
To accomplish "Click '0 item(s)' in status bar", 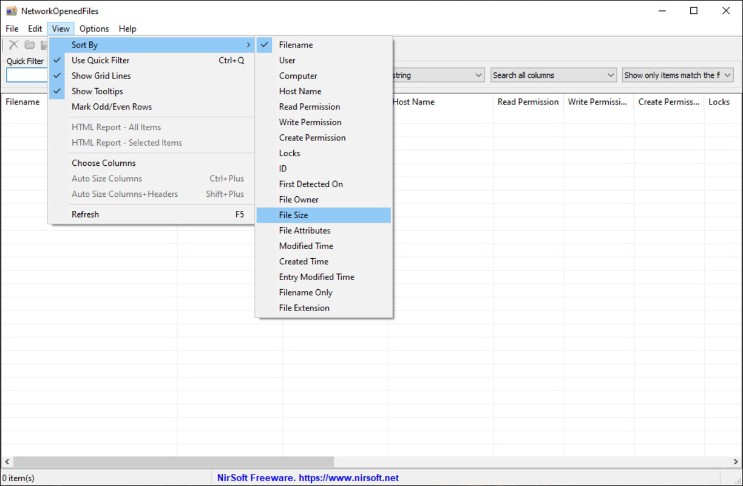I will click(19, 478).
